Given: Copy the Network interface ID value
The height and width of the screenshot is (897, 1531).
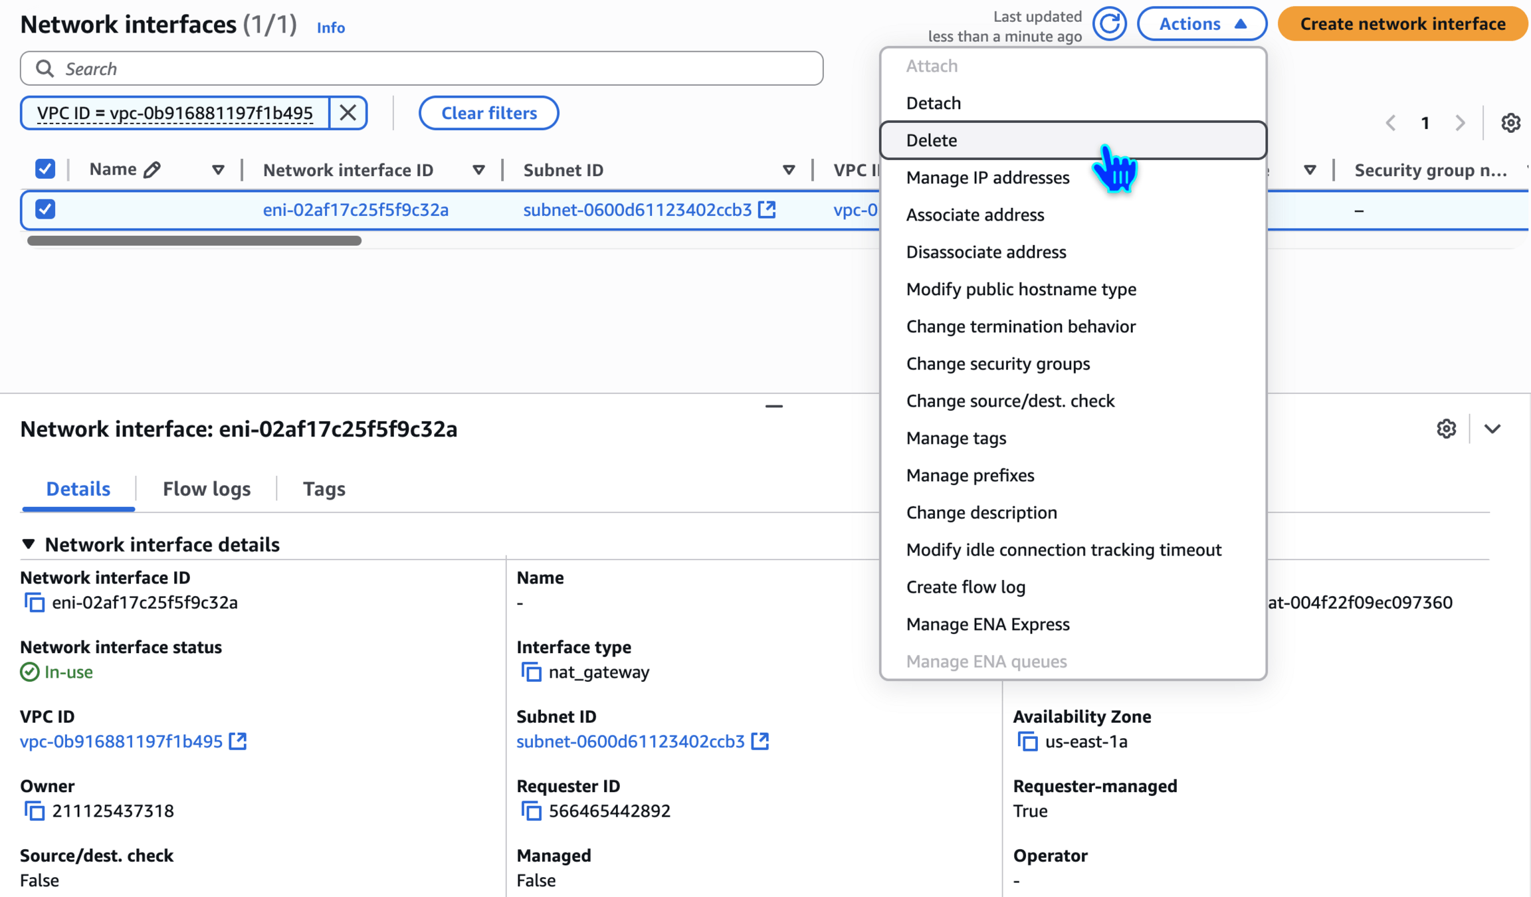Looking at the screenshot, I should [34, 603].
